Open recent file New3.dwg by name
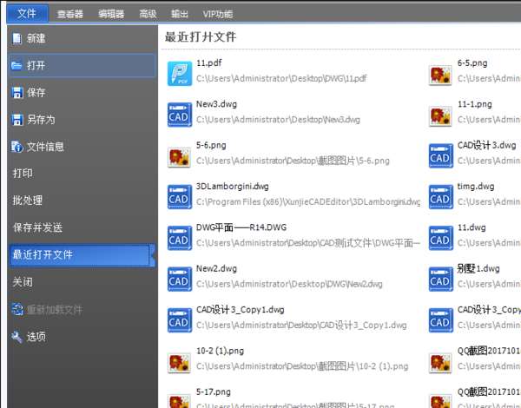 tap(216, 104)
